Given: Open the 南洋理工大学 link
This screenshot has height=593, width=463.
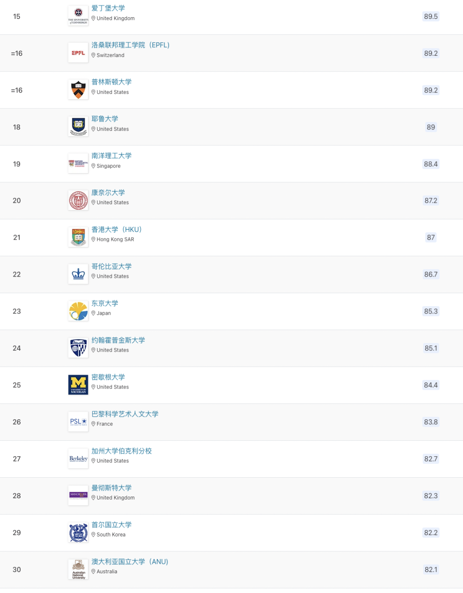Looking at the screenshot, I should pos(111,156).
